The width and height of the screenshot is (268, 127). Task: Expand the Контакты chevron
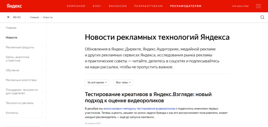point(42,113)
